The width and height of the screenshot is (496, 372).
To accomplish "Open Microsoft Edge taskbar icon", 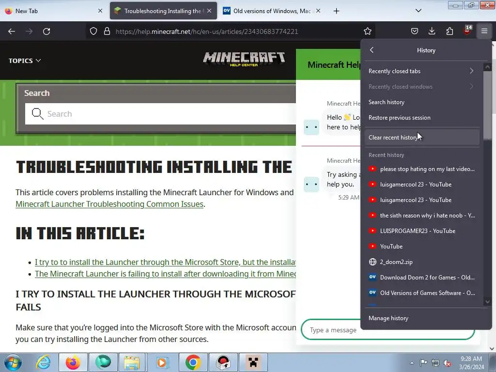I will pyautogui.click(x=103, y=362).
